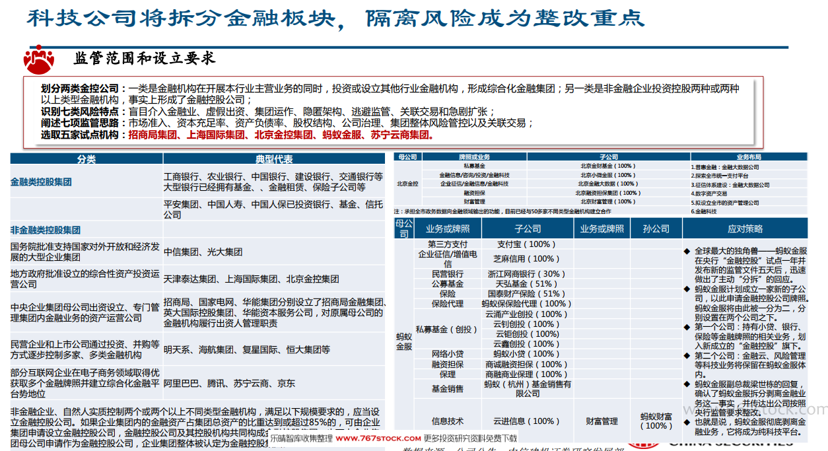828x451 pixels.
Task: Click the cell 阿里巴巴、腾讯、苏宁云商、京东
Action: point(229,383)
